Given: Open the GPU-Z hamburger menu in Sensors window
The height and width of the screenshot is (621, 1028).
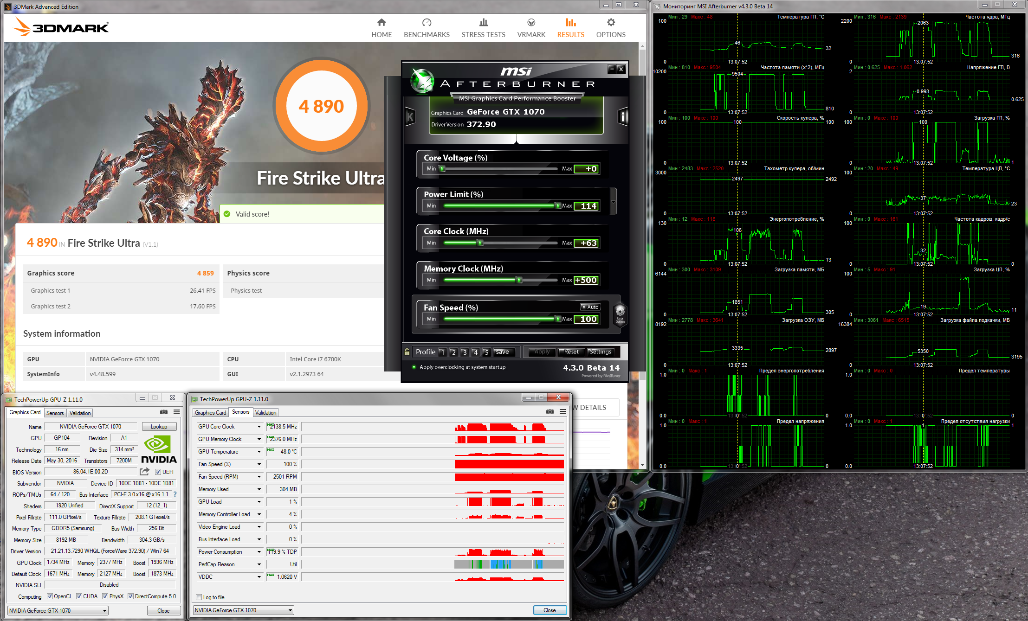Looking at the screenshot, I should [562, 411].
